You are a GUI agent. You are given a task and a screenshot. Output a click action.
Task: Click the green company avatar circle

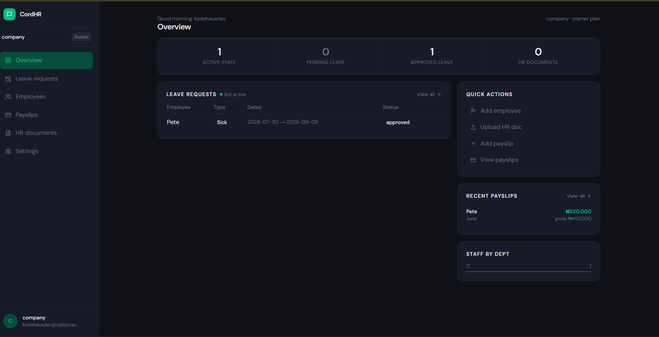tap(10, 321)
